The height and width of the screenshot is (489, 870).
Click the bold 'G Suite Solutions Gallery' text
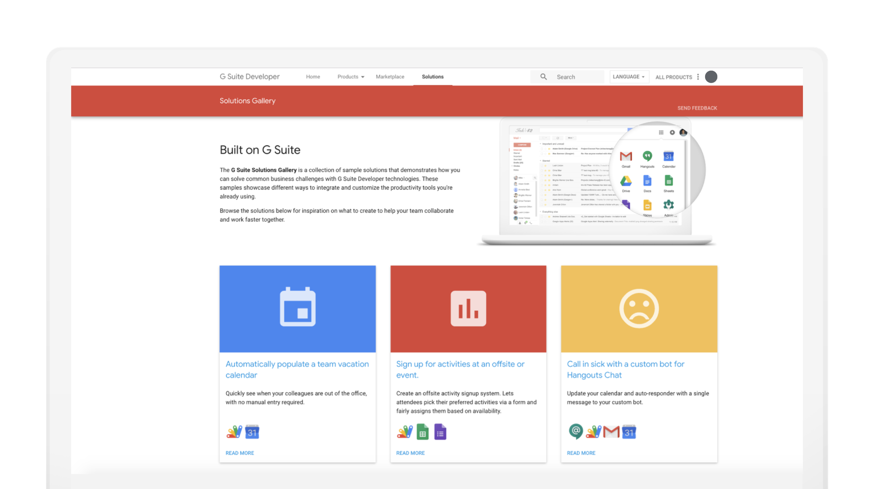click(264, 170)
